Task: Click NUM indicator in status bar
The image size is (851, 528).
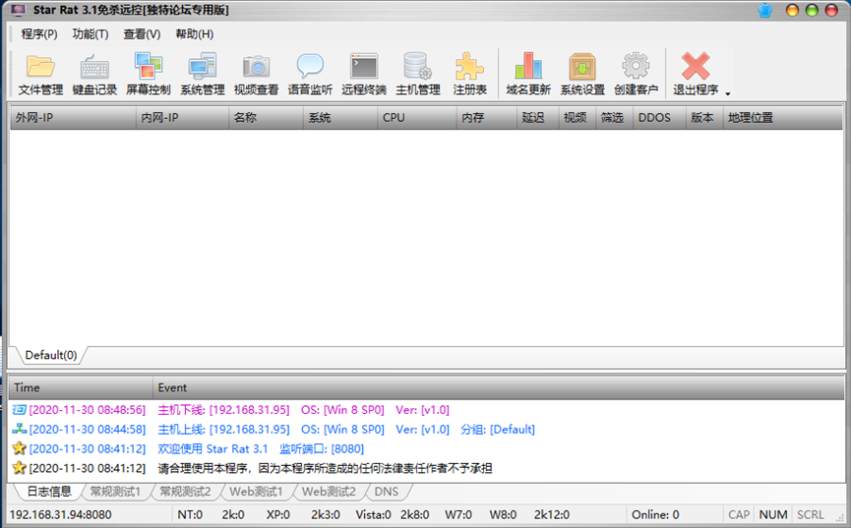Action: point(773,515)
